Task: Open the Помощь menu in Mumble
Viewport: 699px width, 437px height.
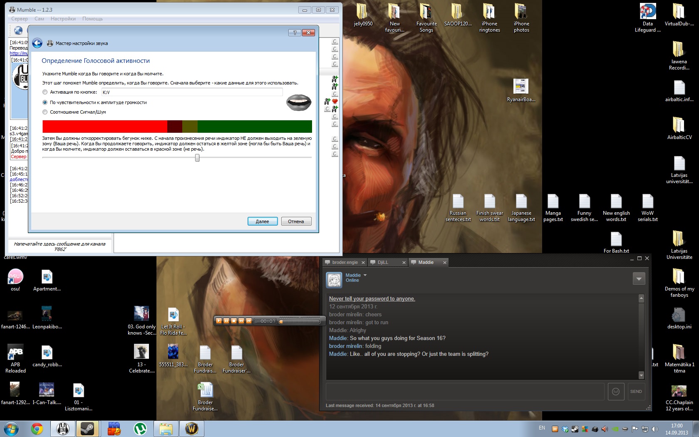Action: pyautogui.click(x=92, y=19)
